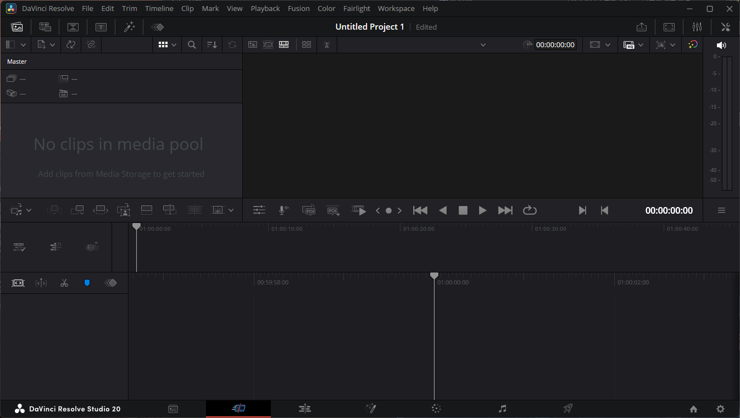Screen dimensions: 740x418
Task: Click the duration timecode field 00:00:00:00
Action: tap(555, 45)
